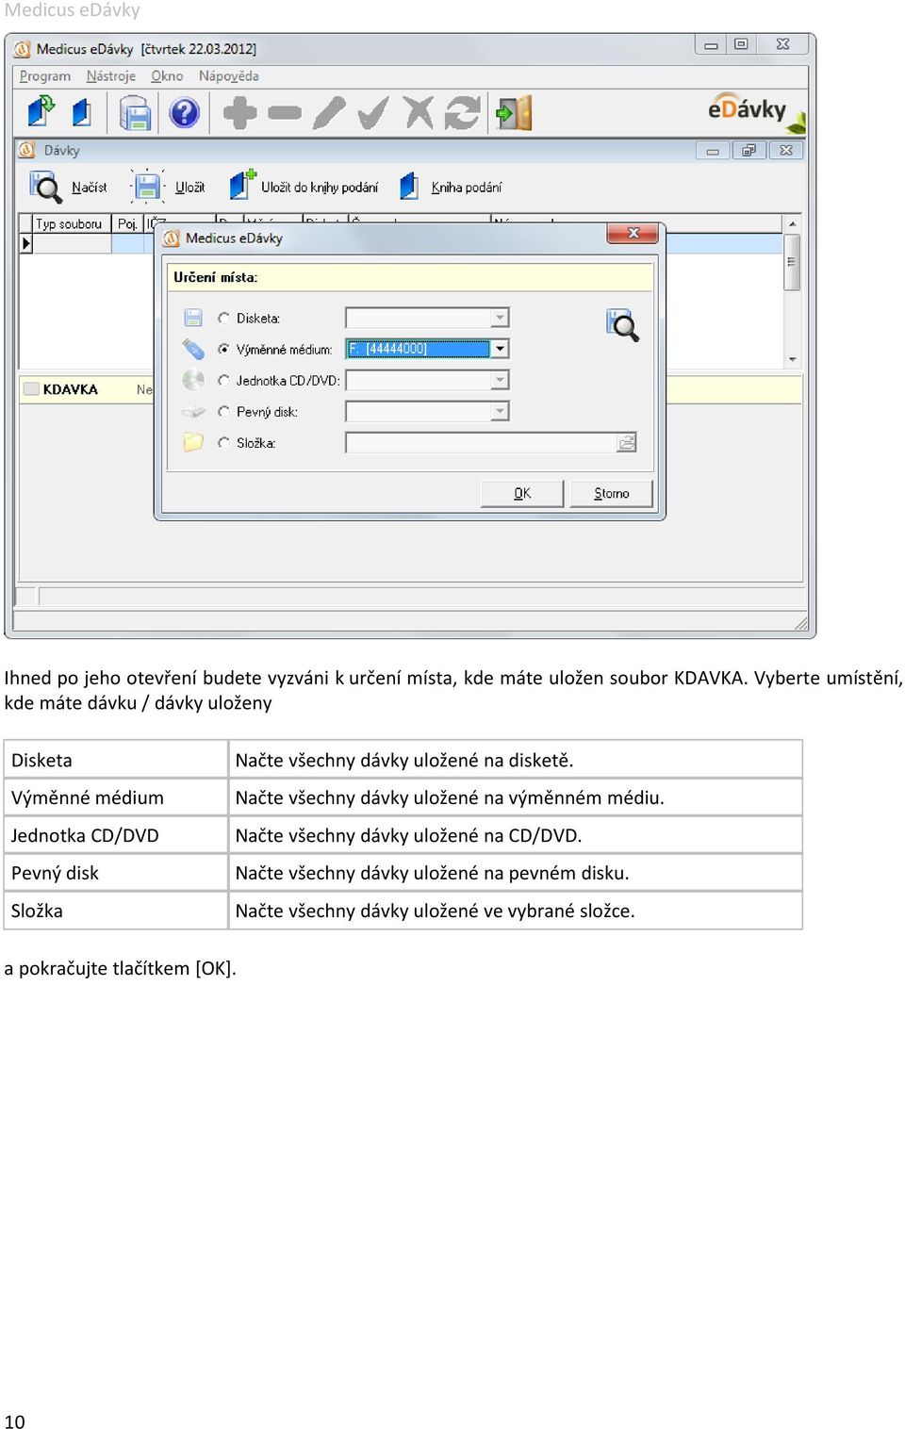
Task: Toggle the KDAVKA checkbox
Action: (31, 388)
